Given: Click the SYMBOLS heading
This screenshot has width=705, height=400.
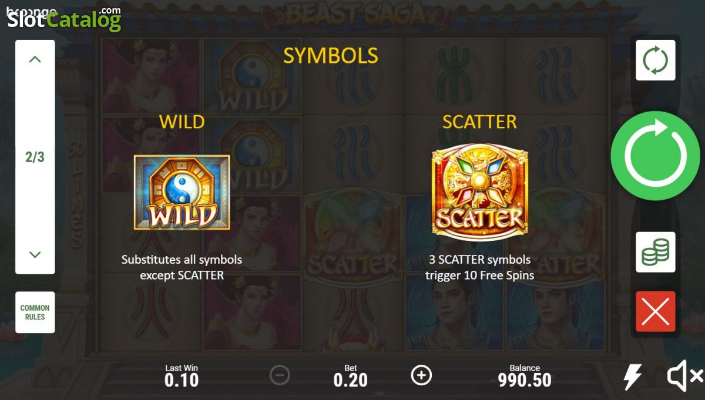Looking at the screenshot, I should pos(331,55).
